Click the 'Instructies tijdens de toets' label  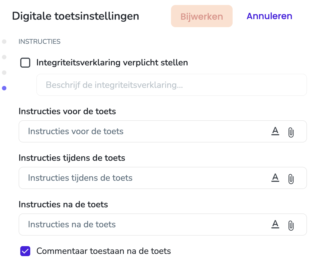tap(72, 158)
